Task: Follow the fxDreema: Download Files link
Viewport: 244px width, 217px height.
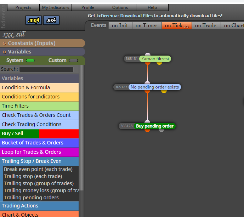Action: [x=125, y=16]
